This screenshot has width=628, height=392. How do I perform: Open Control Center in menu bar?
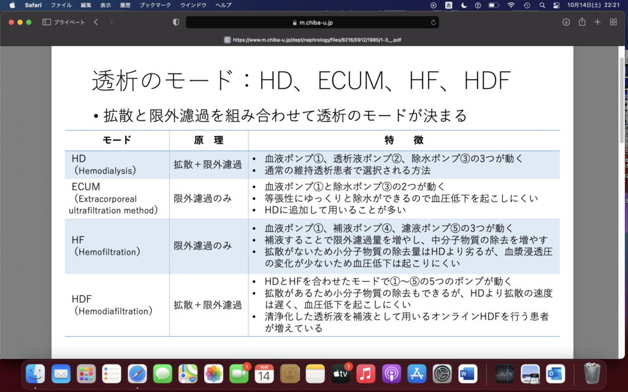tap(556, 5)
